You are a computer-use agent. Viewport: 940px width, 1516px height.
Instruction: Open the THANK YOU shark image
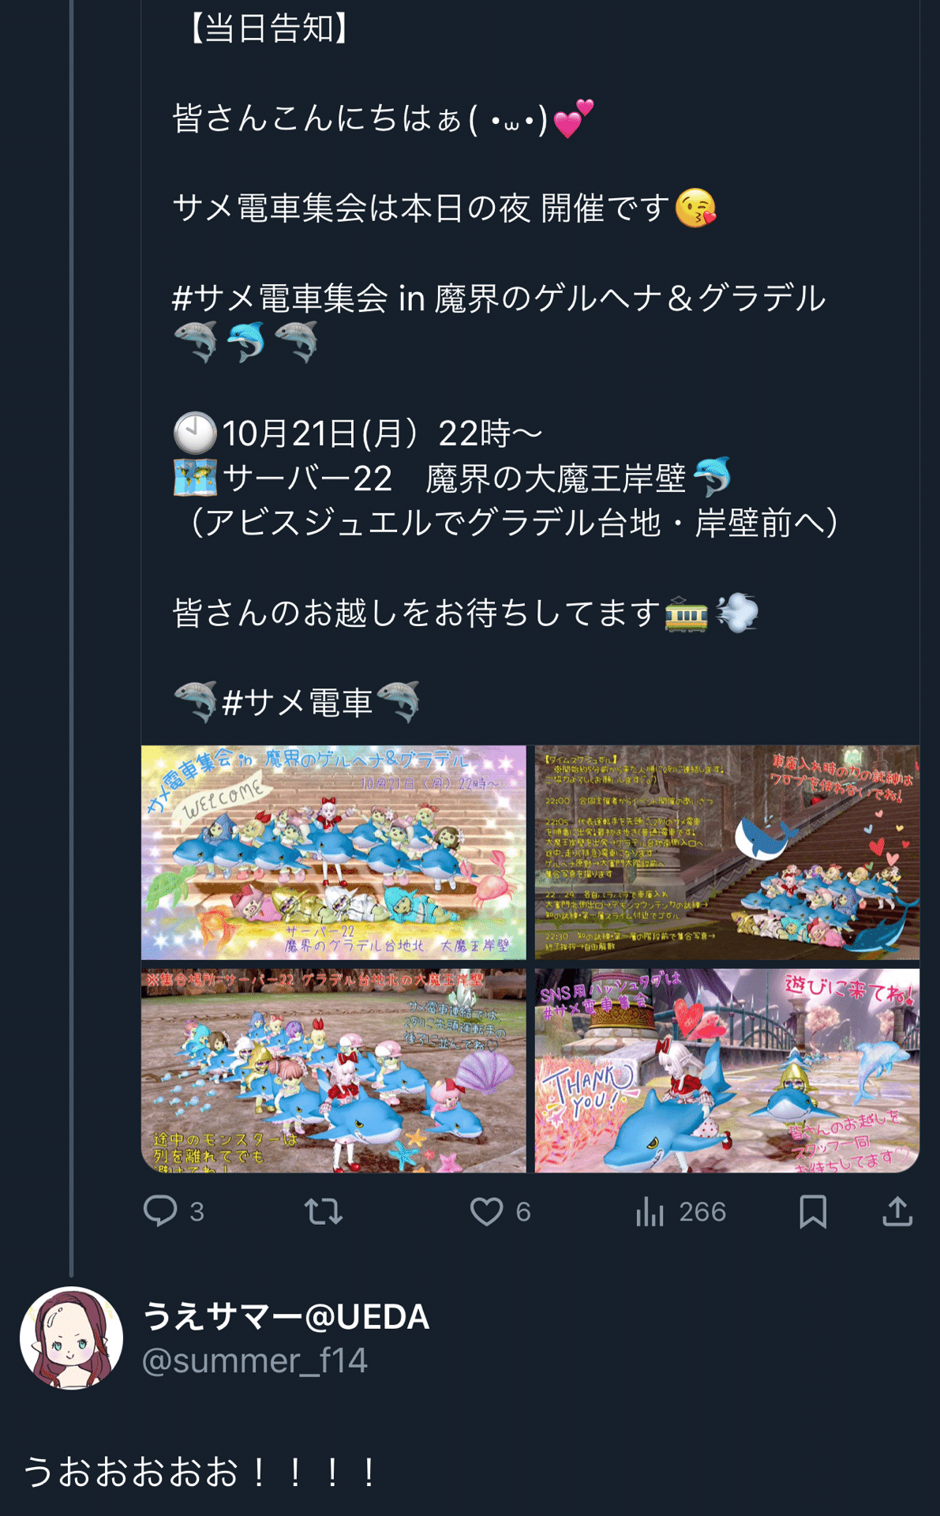coord(727,1071)
